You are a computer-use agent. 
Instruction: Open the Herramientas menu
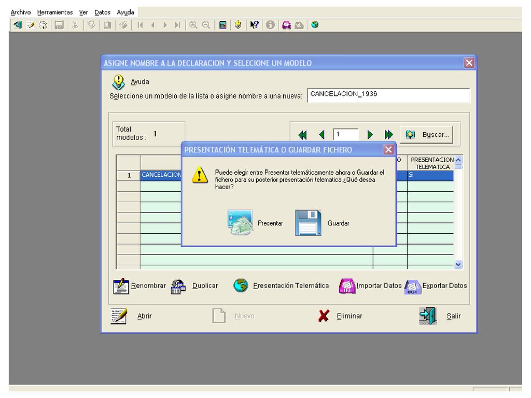[55, 12]
